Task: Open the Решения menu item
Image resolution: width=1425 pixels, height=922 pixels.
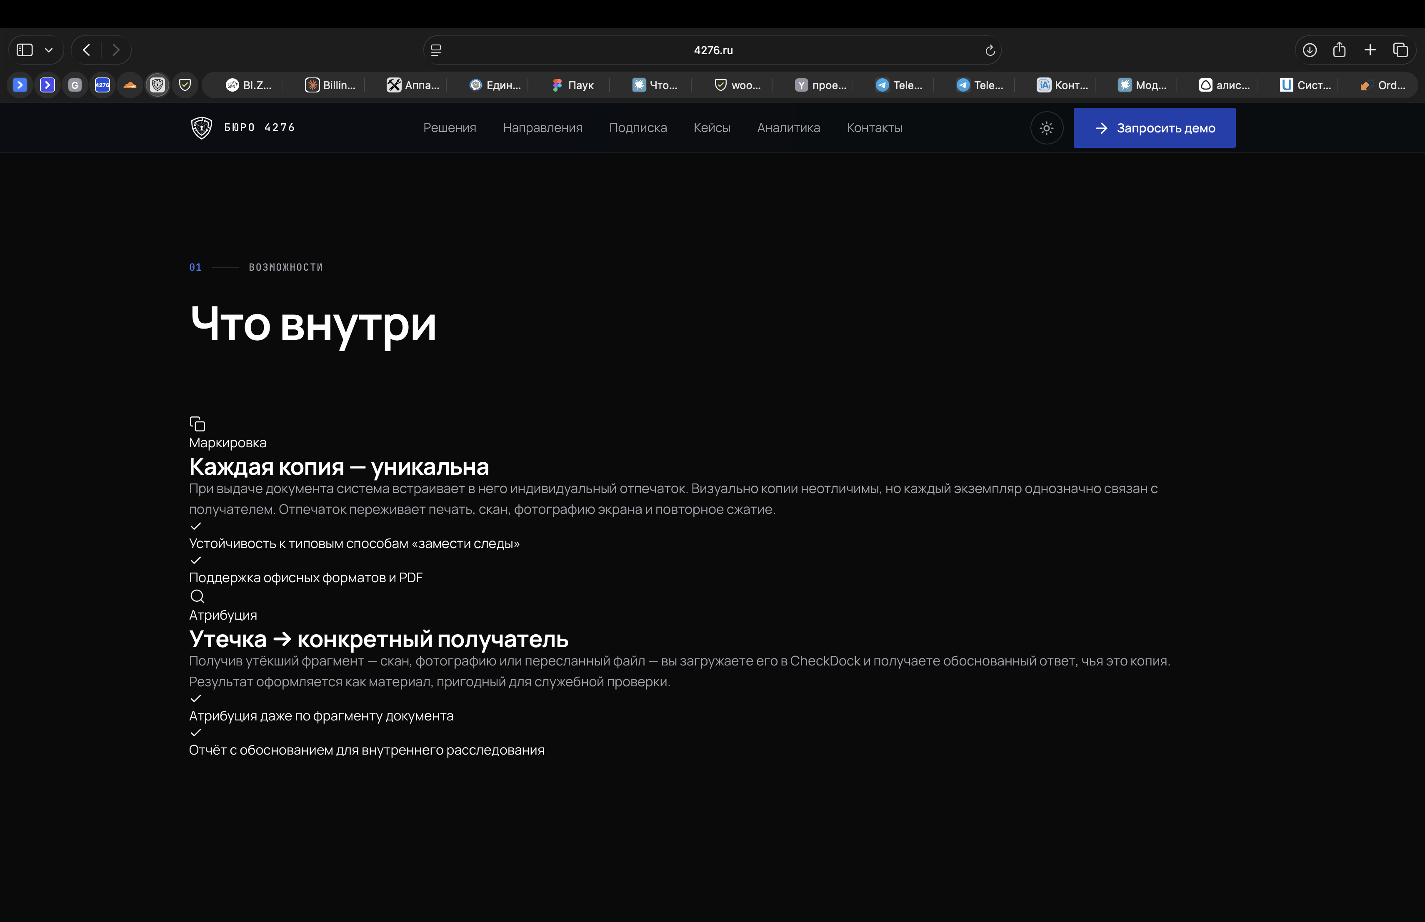Action: coord(450,127)
